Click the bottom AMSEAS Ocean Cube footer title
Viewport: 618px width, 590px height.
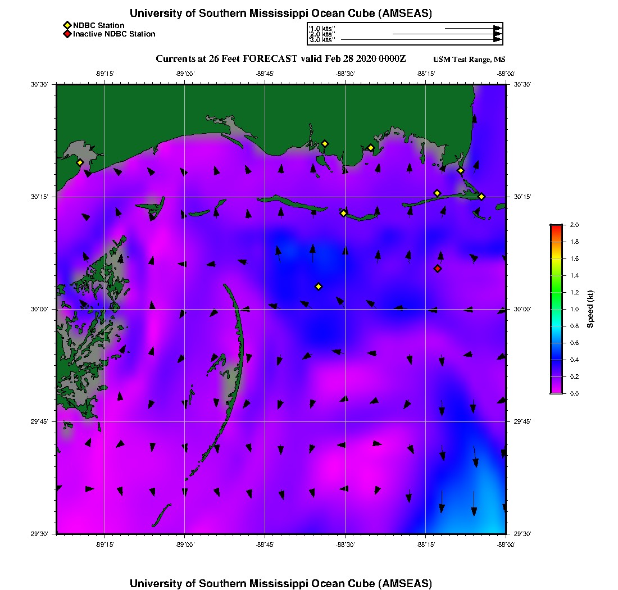[281, 583]
